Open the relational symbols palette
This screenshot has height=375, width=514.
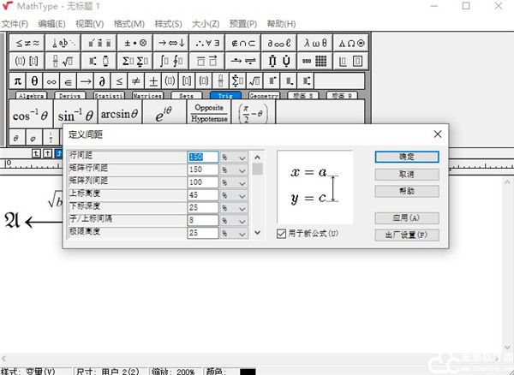(27, 41)
